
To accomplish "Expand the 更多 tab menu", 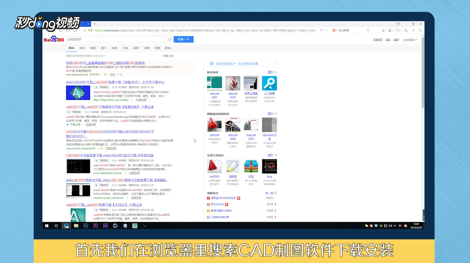I will (168, 48).
